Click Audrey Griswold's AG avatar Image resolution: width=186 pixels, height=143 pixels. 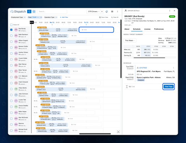pos(16,53)
